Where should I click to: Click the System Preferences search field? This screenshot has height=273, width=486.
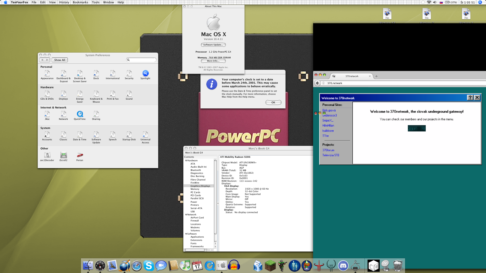pyautogui.click(x=141, y=60)
